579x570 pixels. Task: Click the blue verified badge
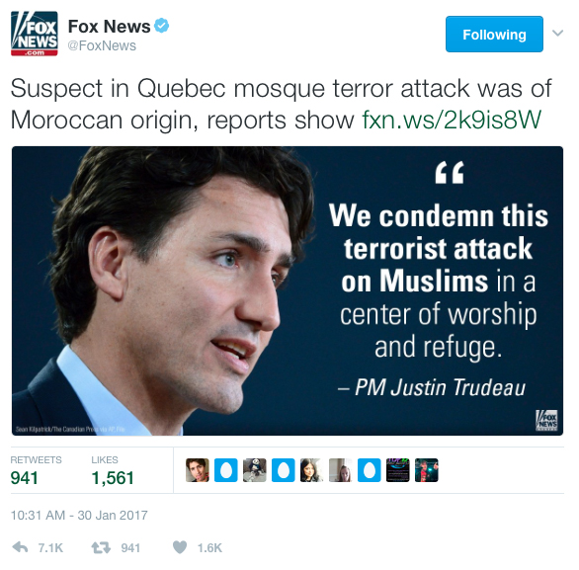161,26
